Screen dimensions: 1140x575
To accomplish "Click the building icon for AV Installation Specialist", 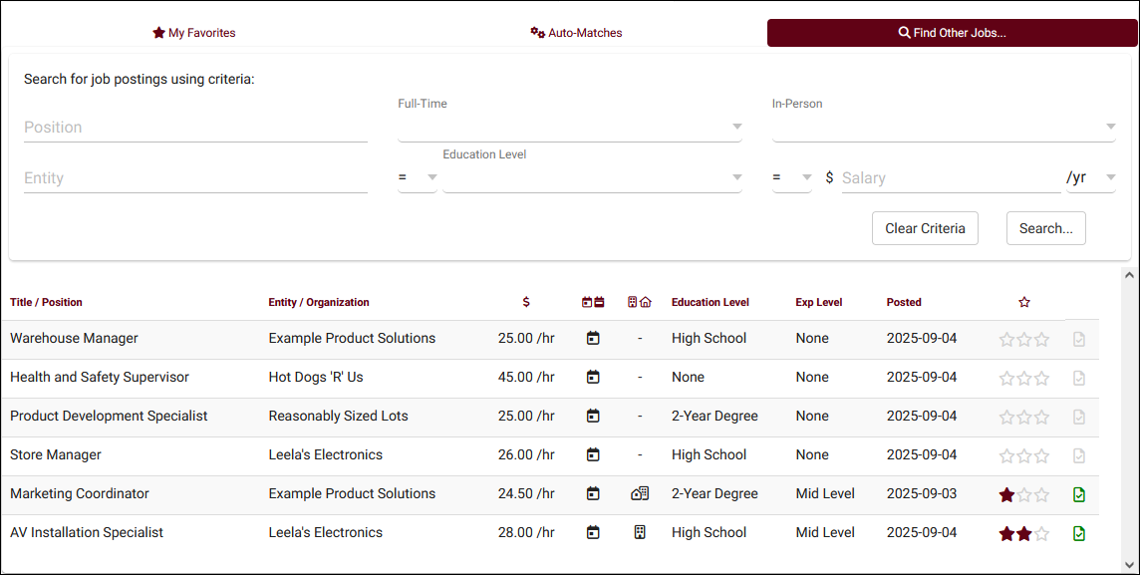I will [640, 533].
